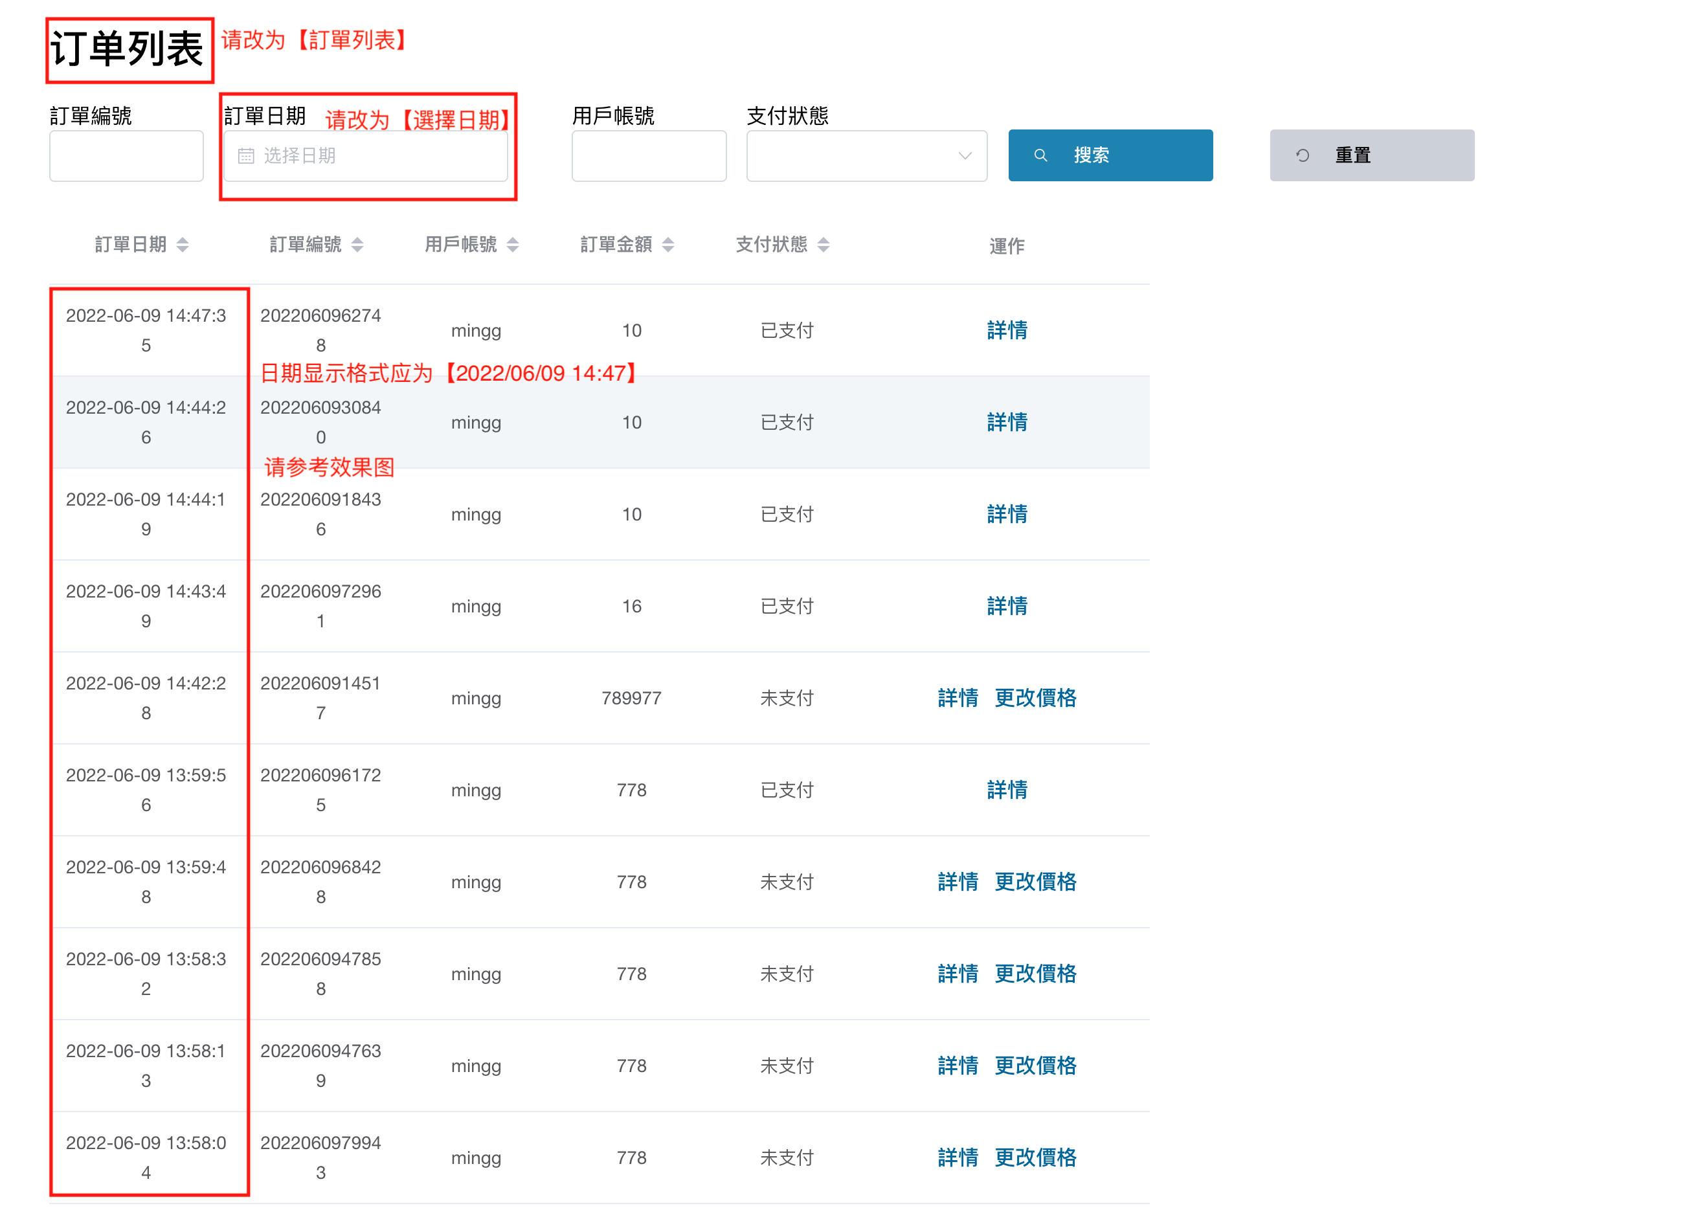The image size is (1704, 1208).
Task: Click 更改價格 for order 2022060947639
Action: click(x=1035, y=1065)
